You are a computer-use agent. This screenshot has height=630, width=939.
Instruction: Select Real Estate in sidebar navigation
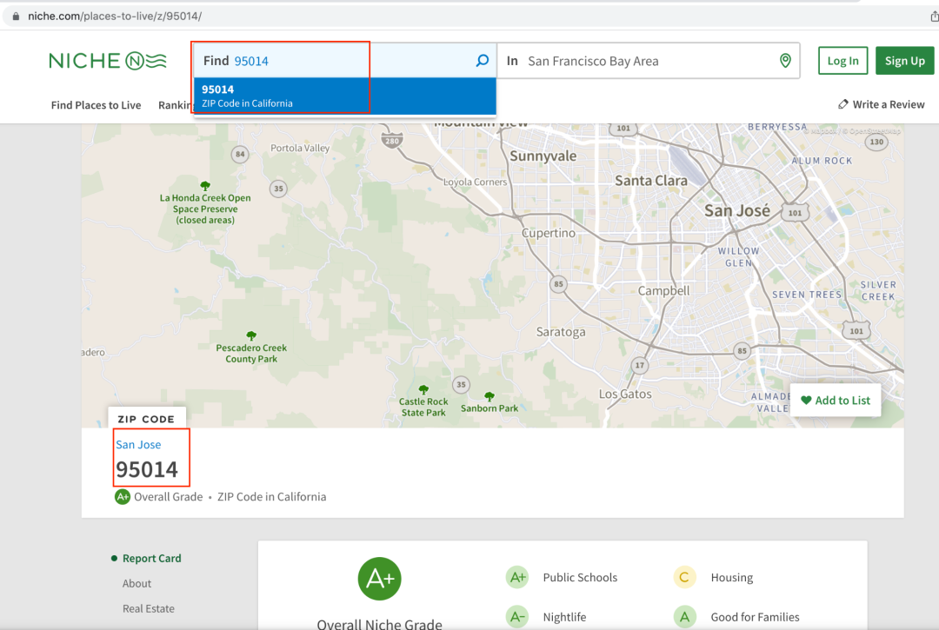coord(149,608)
